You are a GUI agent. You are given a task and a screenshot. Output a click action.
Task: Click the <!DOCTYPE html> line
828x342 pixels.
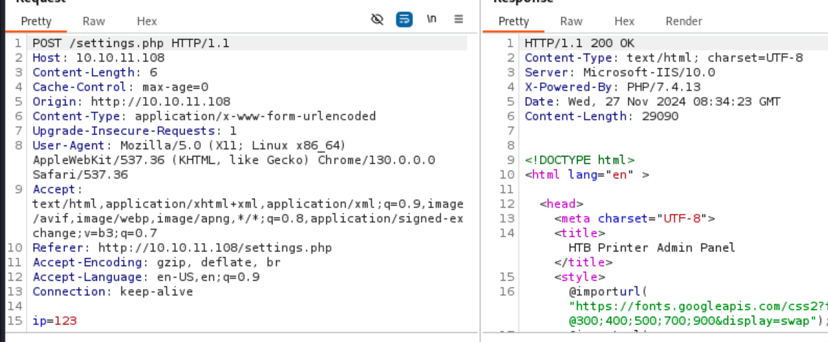580,160
